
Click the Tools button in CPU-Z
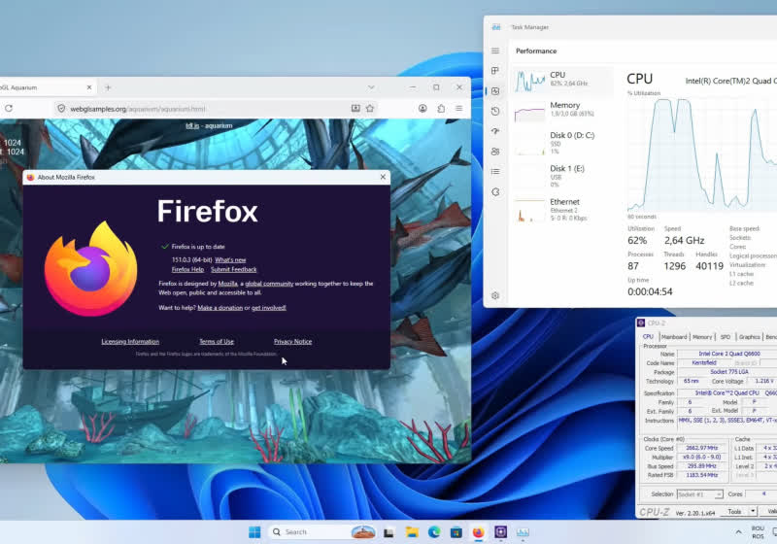tap(735, 511)
